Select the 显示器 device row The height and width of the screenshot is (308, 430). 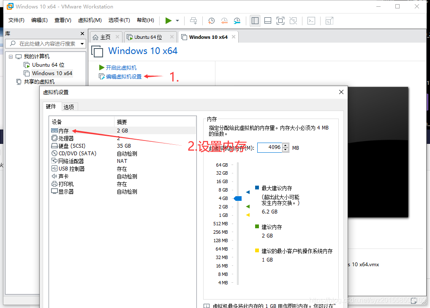122,192
